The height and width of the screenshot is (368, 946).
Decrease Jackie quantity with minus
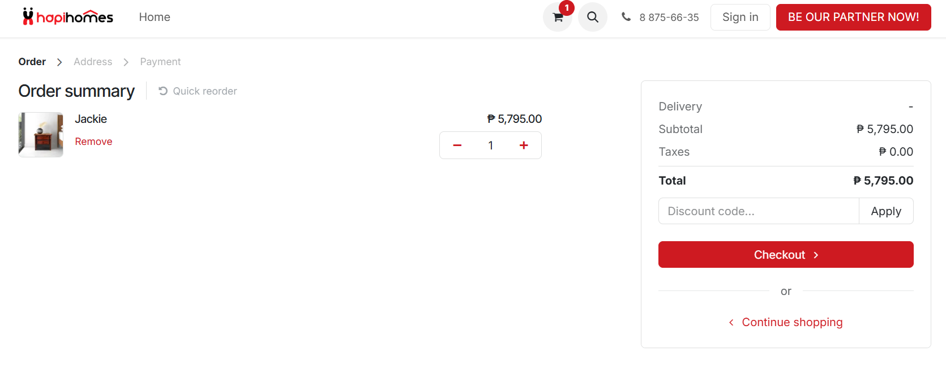point(457,146)
